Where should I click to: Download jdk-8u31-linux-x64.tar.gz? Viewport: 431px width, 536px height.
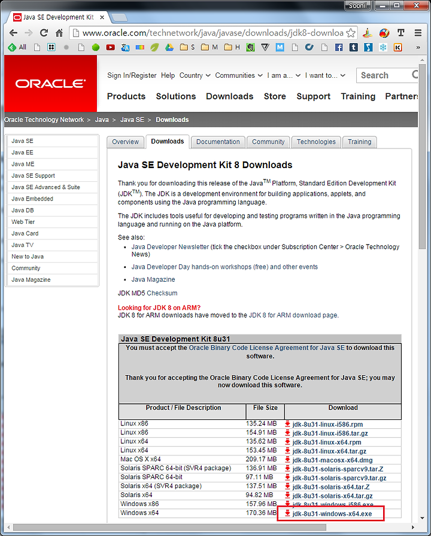pos(329,451)
